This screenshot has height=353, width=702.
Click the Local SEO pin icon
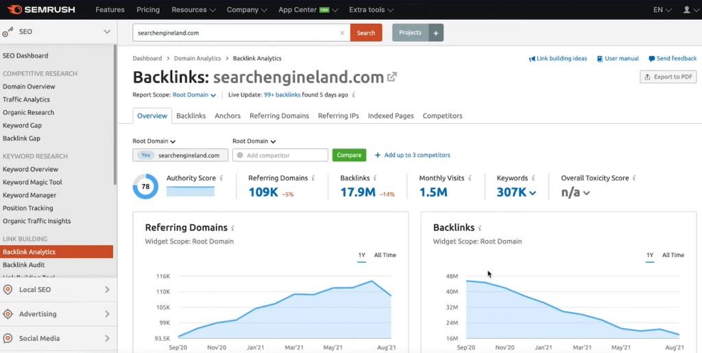coord(8,289)
